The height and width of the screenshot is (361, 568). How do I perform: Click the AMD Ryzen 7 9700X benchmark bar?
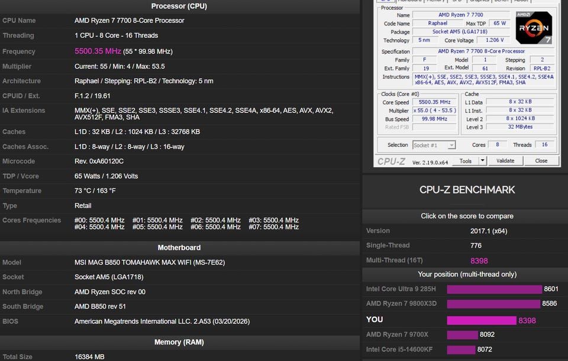[462, 334]
